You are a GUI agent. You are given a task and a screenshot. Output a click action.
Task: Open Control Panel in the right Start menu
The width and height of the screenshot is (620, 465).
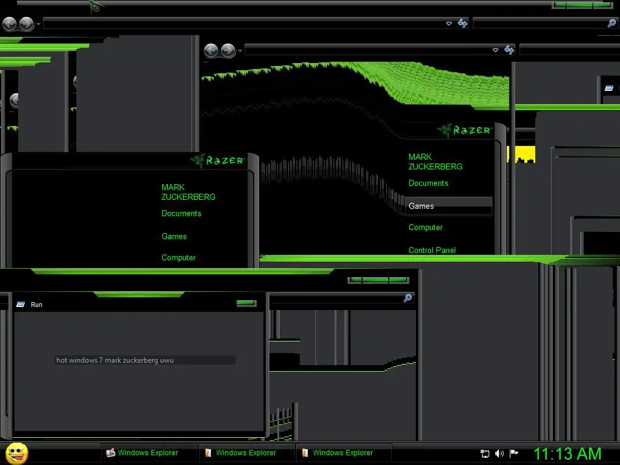click(432, 250)
